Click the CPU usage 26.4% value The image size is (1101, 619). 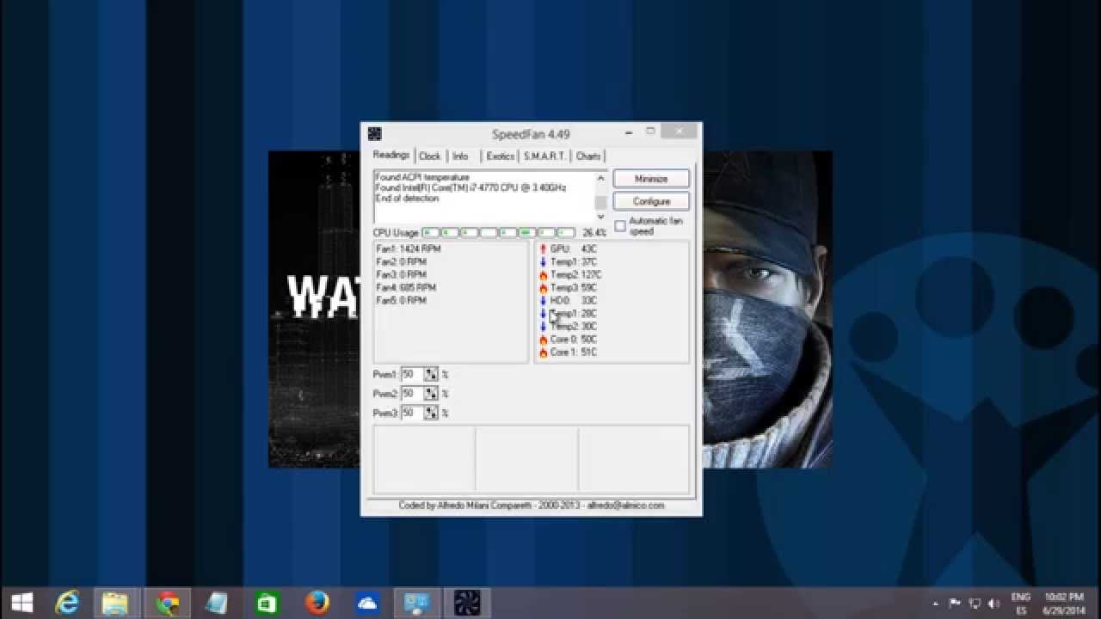594,233
